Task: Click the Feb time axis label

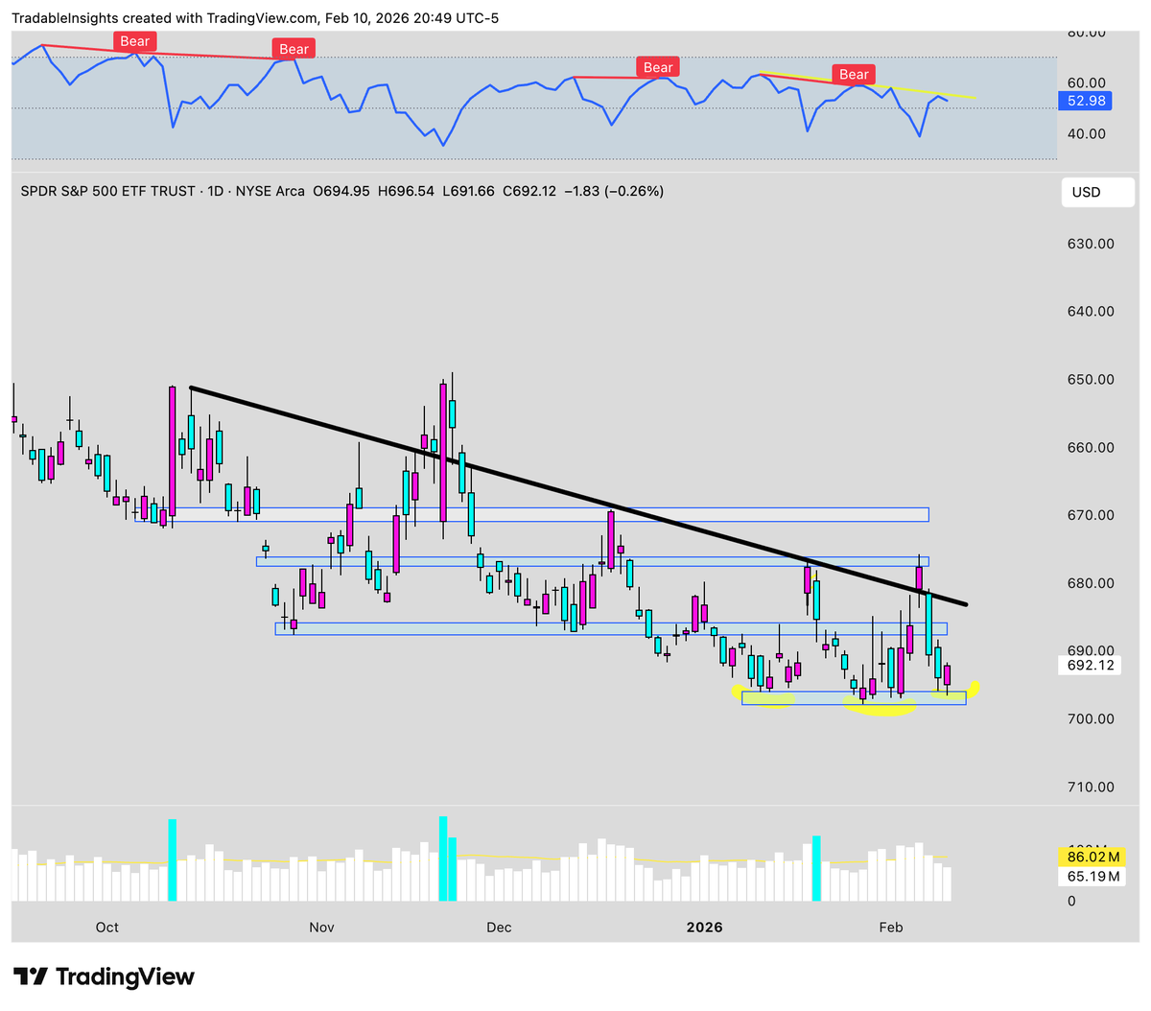Action: click(891, 927)
